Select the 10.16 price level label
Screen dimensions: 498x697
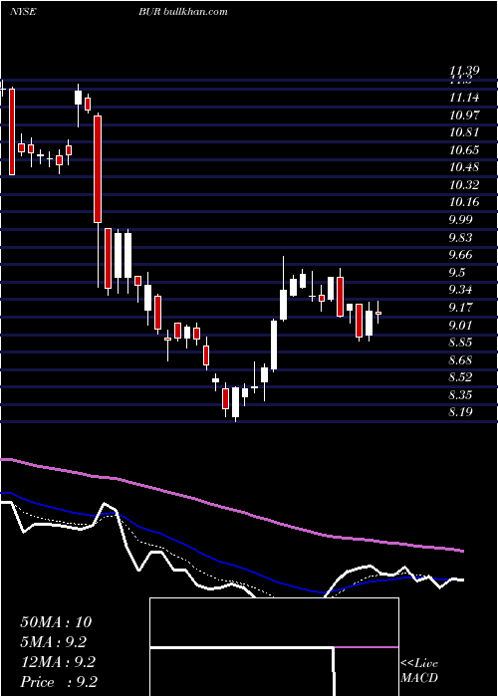point(464,202)
